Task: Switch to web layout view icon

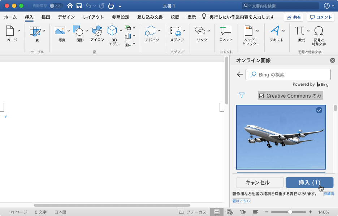Action: [x=230, y=212]
